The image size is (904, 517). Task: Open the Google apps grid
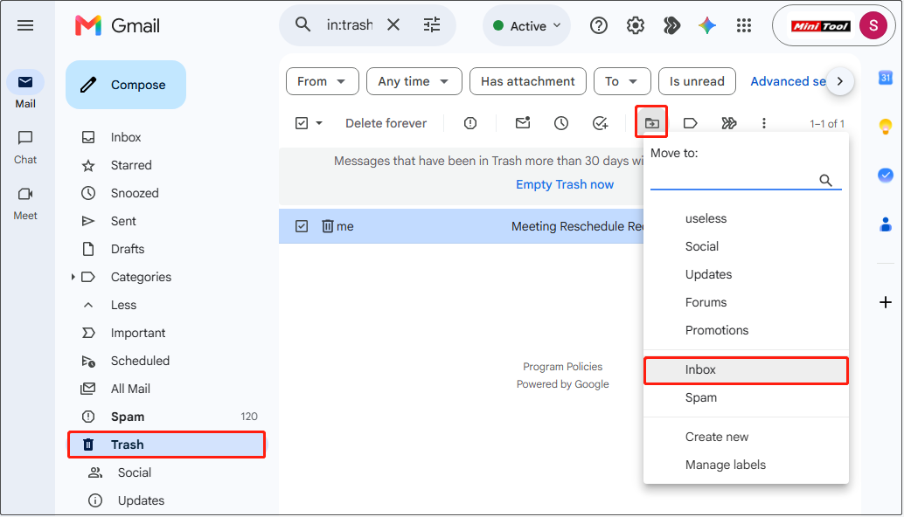[744, 25]
